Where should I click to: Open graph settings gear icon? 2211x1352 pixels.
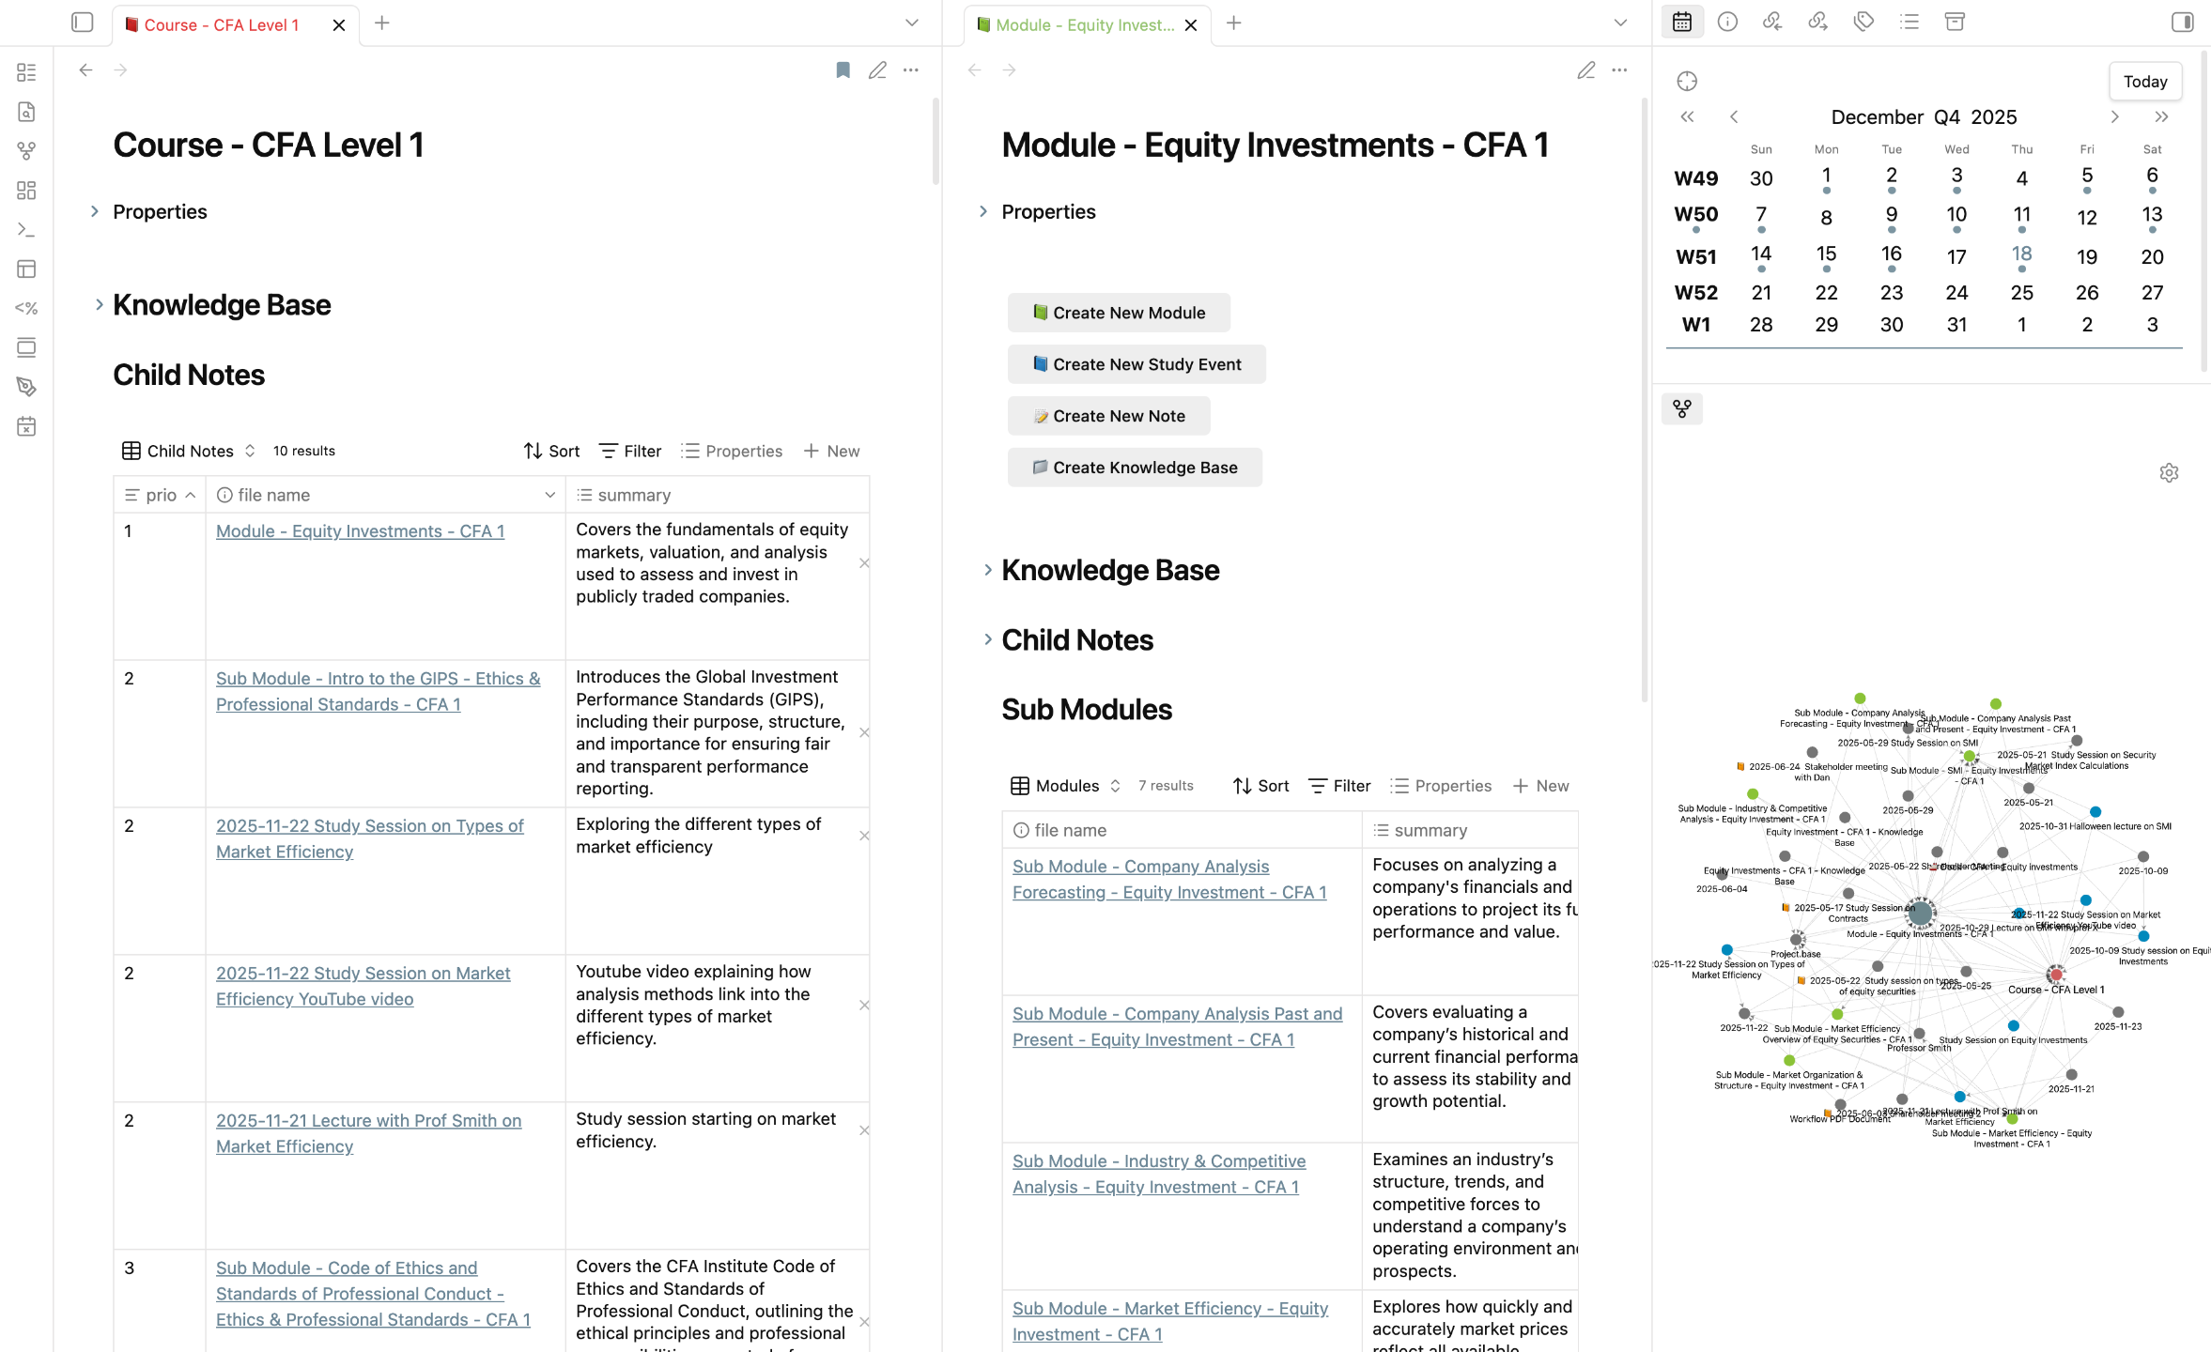pos(2169,473)
